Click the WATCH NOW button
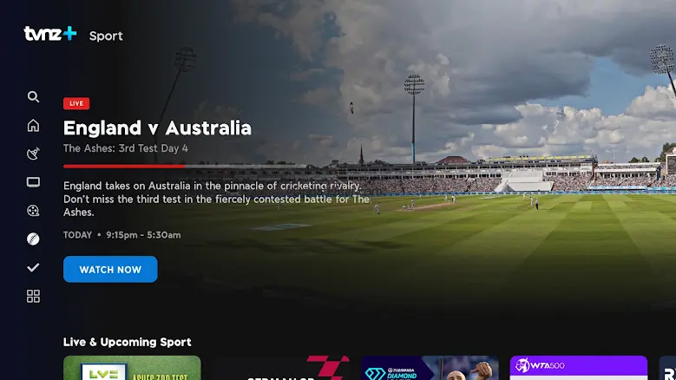 click(x=110, y=269)
